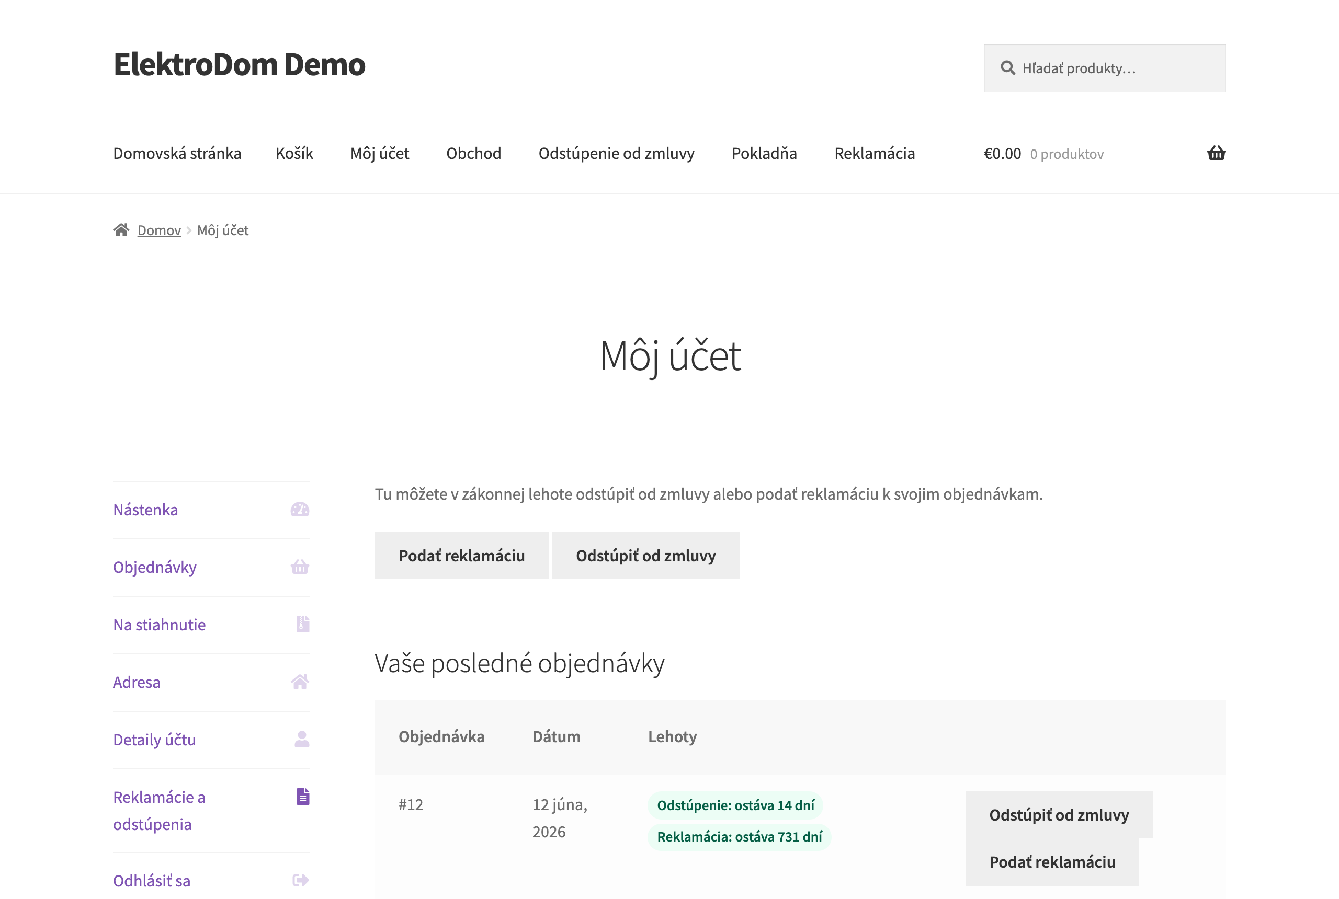Image resolution: width=1339 pixels, height=899 pixels.
Task: Click the 0 produktov cart count
Action: point(1066,154)
